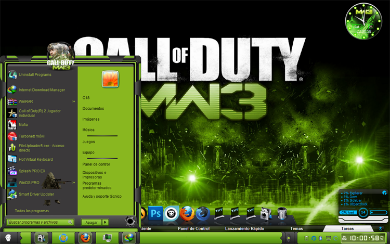The width and height of the screenshot is (390, 244).
Task: Click the blue-orange circular taskbar icon
Action: [63, 238]
